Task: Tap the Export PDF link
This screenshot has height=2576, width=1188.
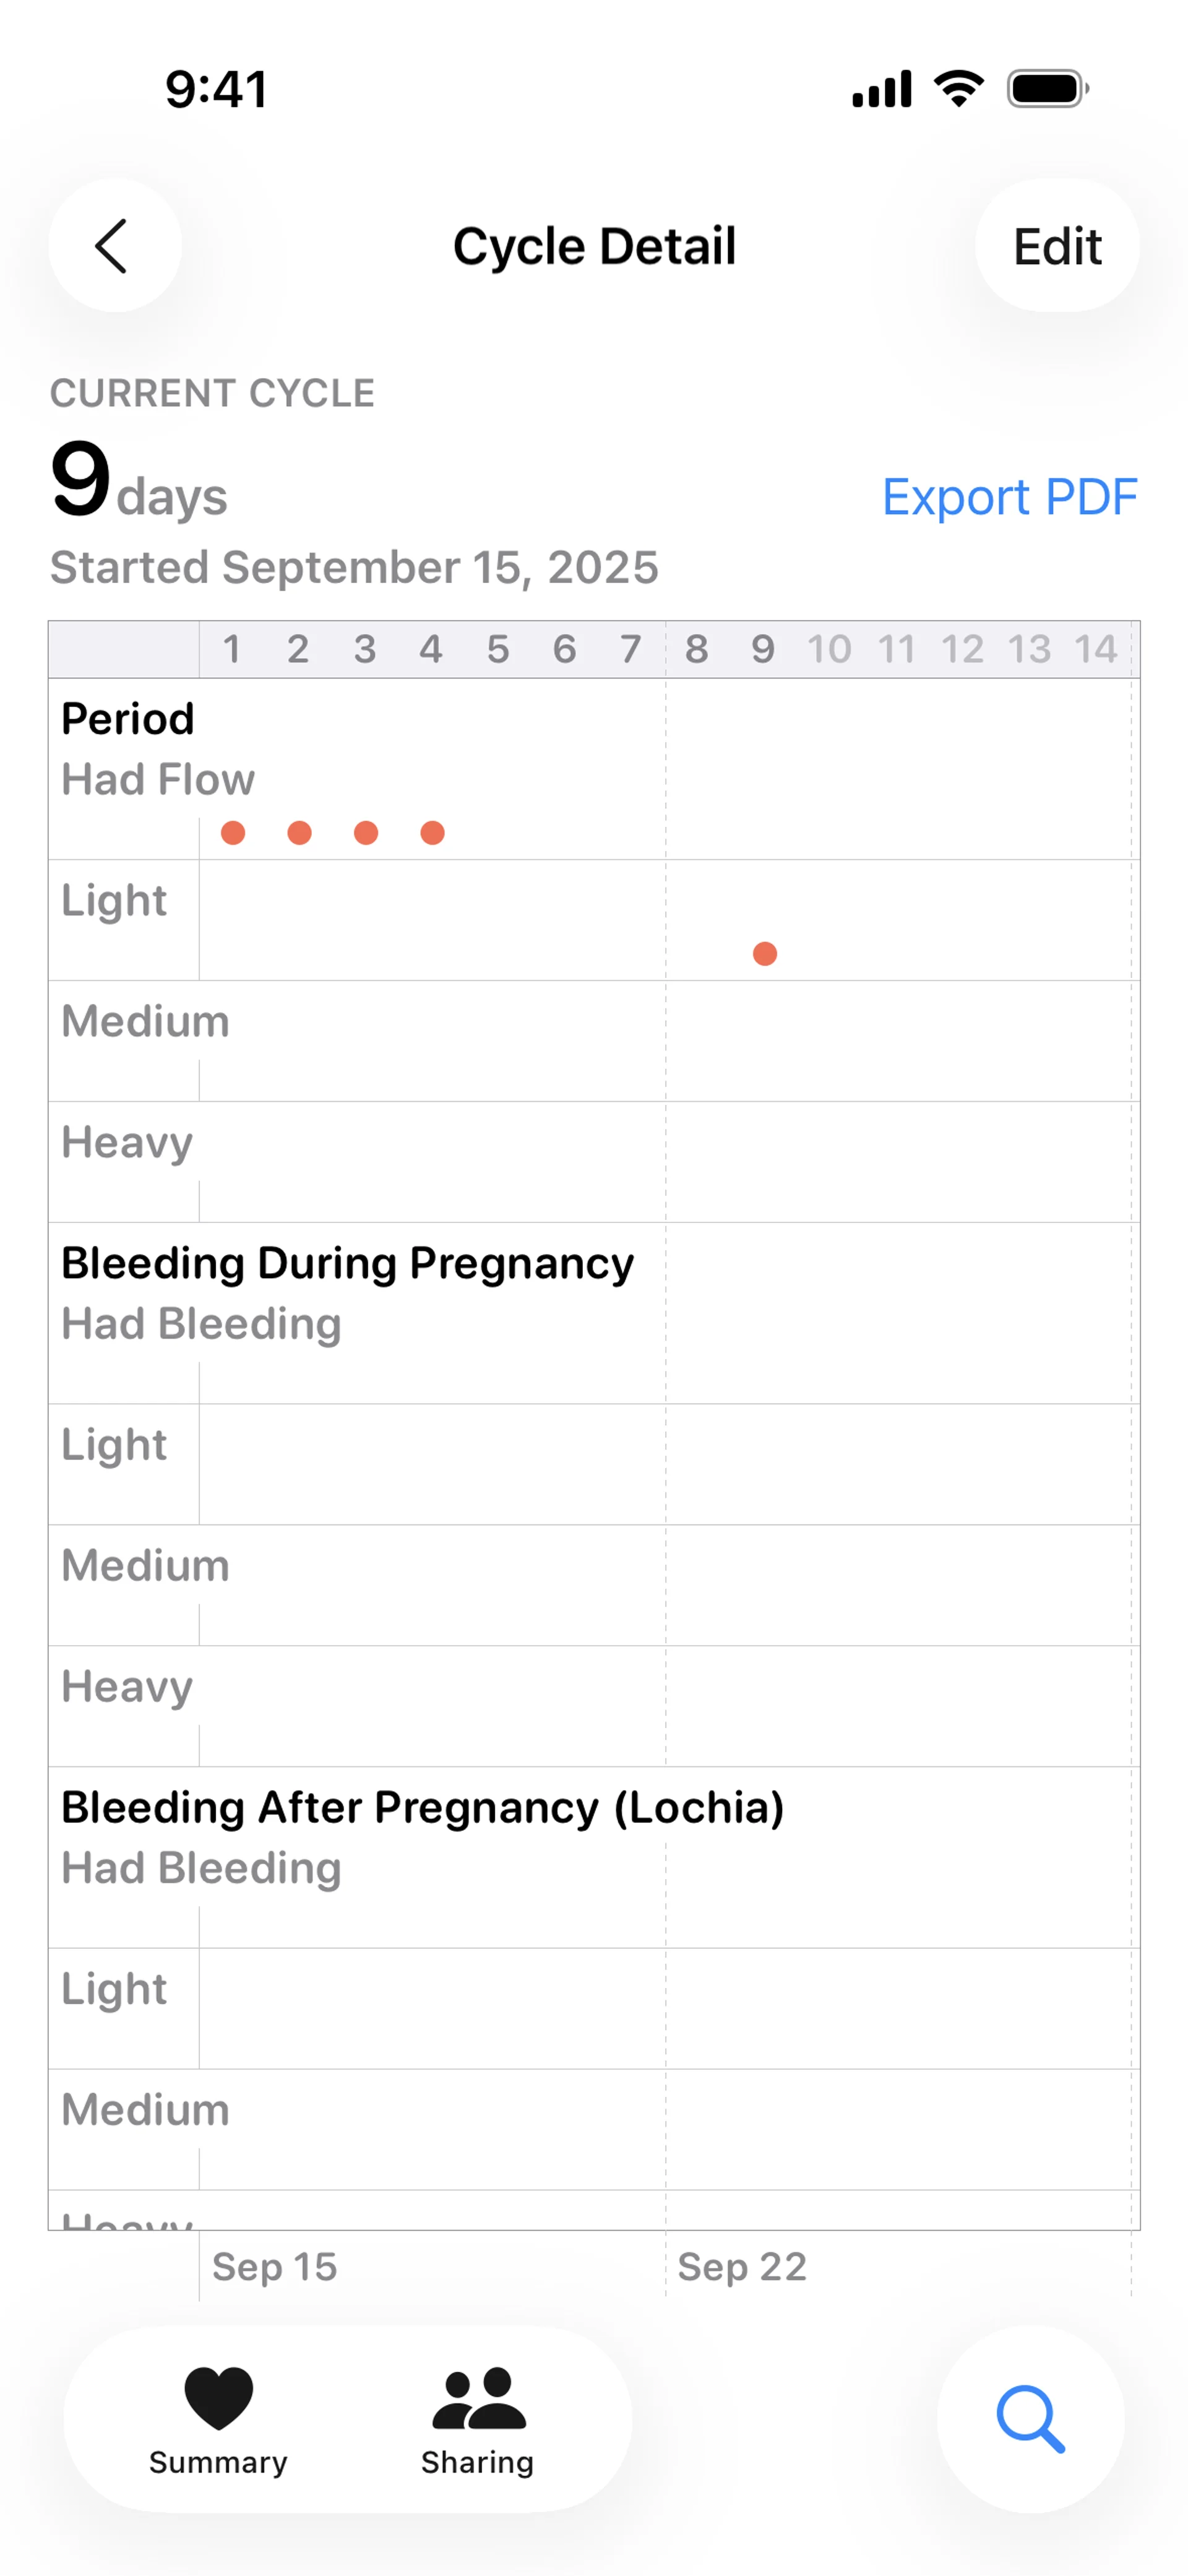Action: point(1009,497)
